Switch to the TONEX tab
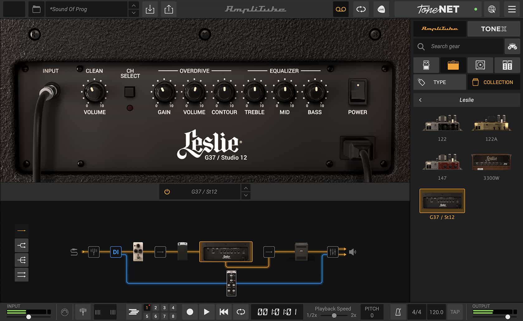The height and width of the screenshot is (321, 523). tap(493, 29)
